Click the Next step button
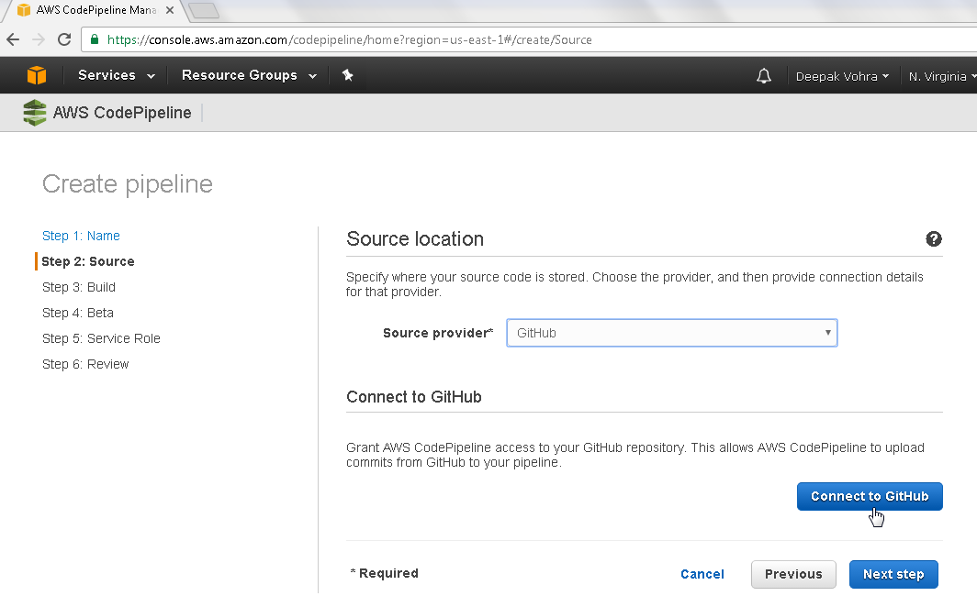 893,574
